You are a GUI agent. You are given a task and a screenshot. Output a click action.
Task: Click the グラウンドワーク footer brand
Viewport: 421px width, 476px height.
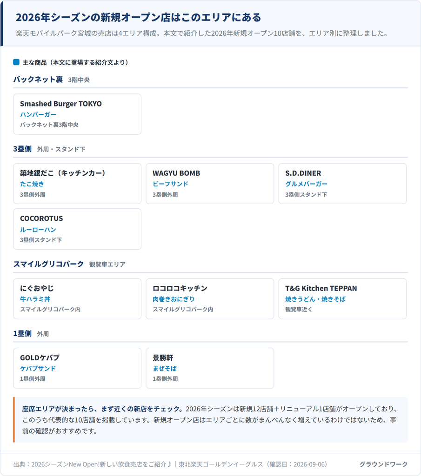pyautogui.click(x=383, y=464)
